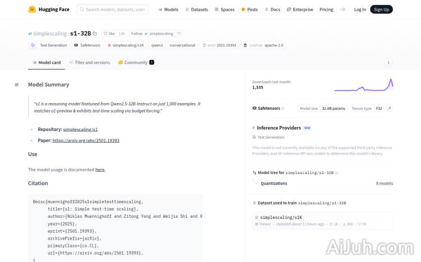
Task: Switch to the Community tab
Action: (133, 63)
